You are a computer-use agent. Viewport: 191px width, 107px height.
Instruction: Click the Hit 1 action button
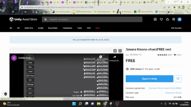tap(30, 89)
